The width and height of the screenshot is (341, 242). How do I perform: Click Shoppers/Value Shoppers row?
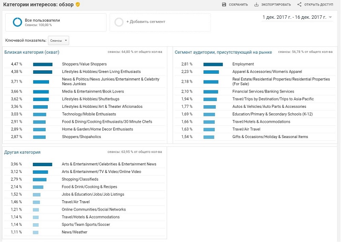(85, 64)
